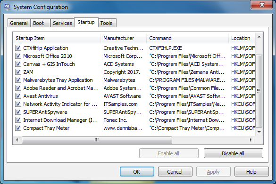Click the Microsoft Corp... manufacturer cell
The image size is (276, 184).
tap(123, 56)
